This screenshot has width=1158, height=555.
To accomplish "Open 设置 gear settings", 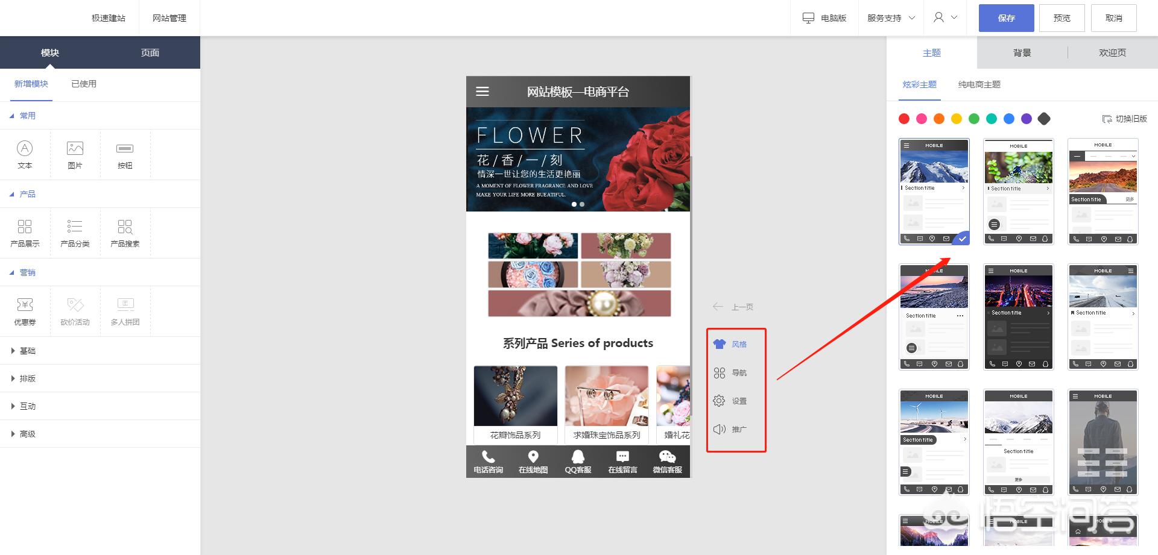I will coord(730,401).
